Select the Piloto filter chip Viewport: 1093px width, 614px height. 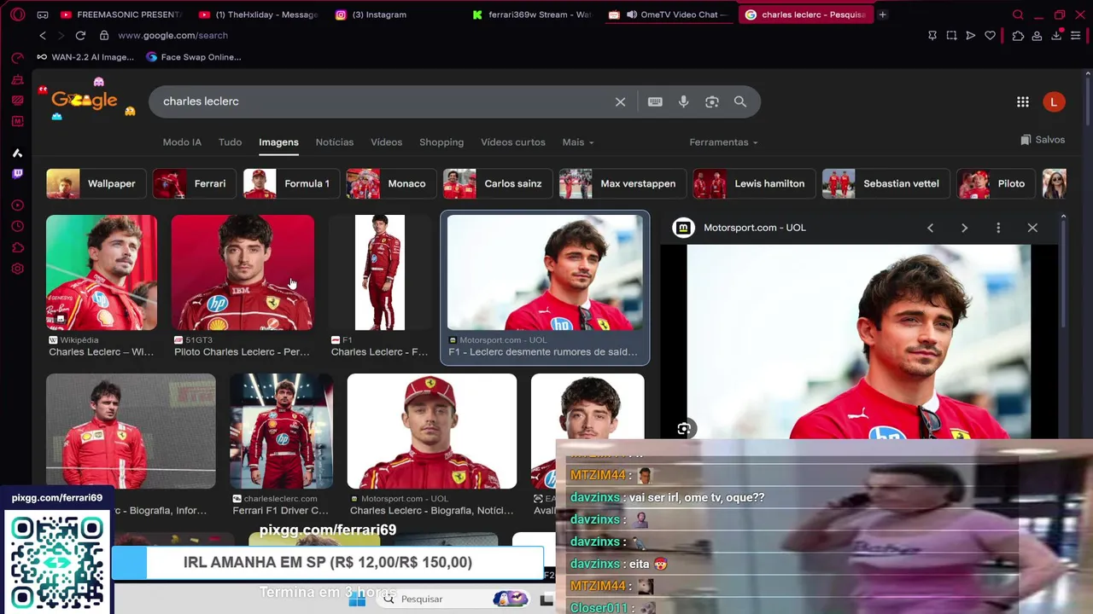(x=996, y=183)
